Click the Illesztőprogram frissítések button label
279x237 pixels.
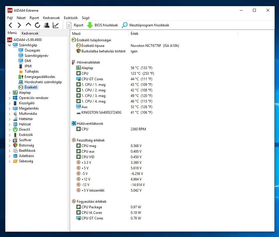[149, 25]
